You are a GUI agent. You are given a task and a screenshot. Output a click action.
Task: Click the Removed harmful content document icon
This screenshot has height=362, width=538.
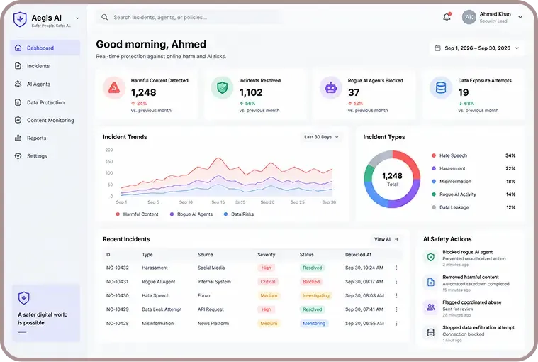tap(431, 283)
